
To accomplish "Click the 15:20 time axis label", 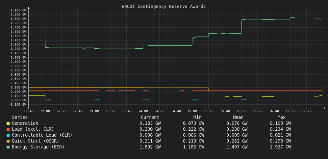I will 209,111.
